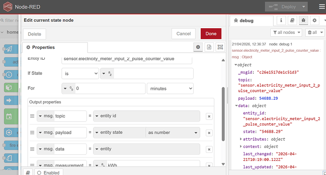Click the 'node: debug 1' link
326x175 pixels.
click(x=281, y=44)
